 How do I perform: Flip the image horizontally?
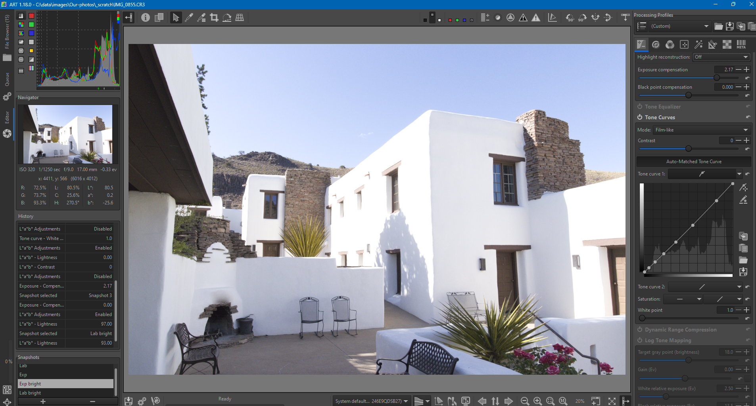(595, 17)
